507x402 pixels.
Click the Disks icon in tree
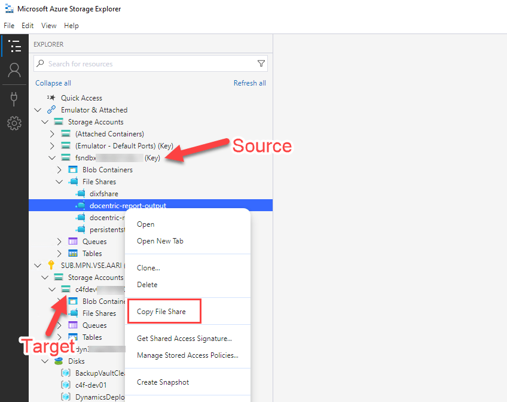[59, 361]
